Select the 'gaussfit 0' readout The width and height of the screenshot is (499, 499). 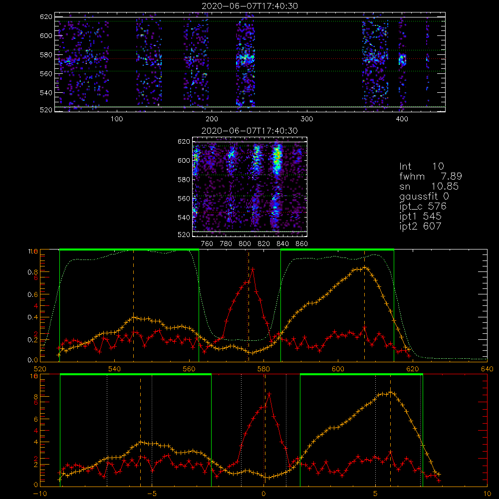(424, 196)
